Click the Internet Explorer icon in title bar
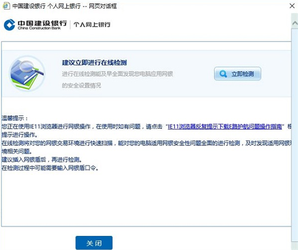This screenshot has height=250, width=298. click(x=6, y=6)
